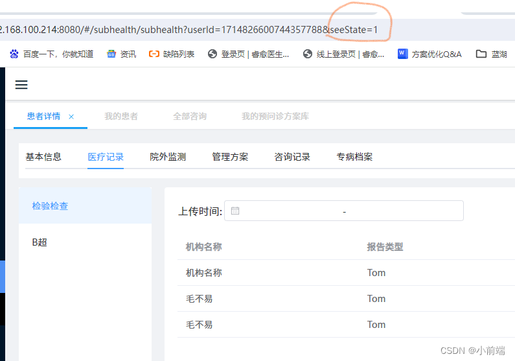The height and width of the screenshot is (361, 515).
Task: Click the 资讯 bookmark favicon
Action: pyautogui.click(x=111, y=54)
